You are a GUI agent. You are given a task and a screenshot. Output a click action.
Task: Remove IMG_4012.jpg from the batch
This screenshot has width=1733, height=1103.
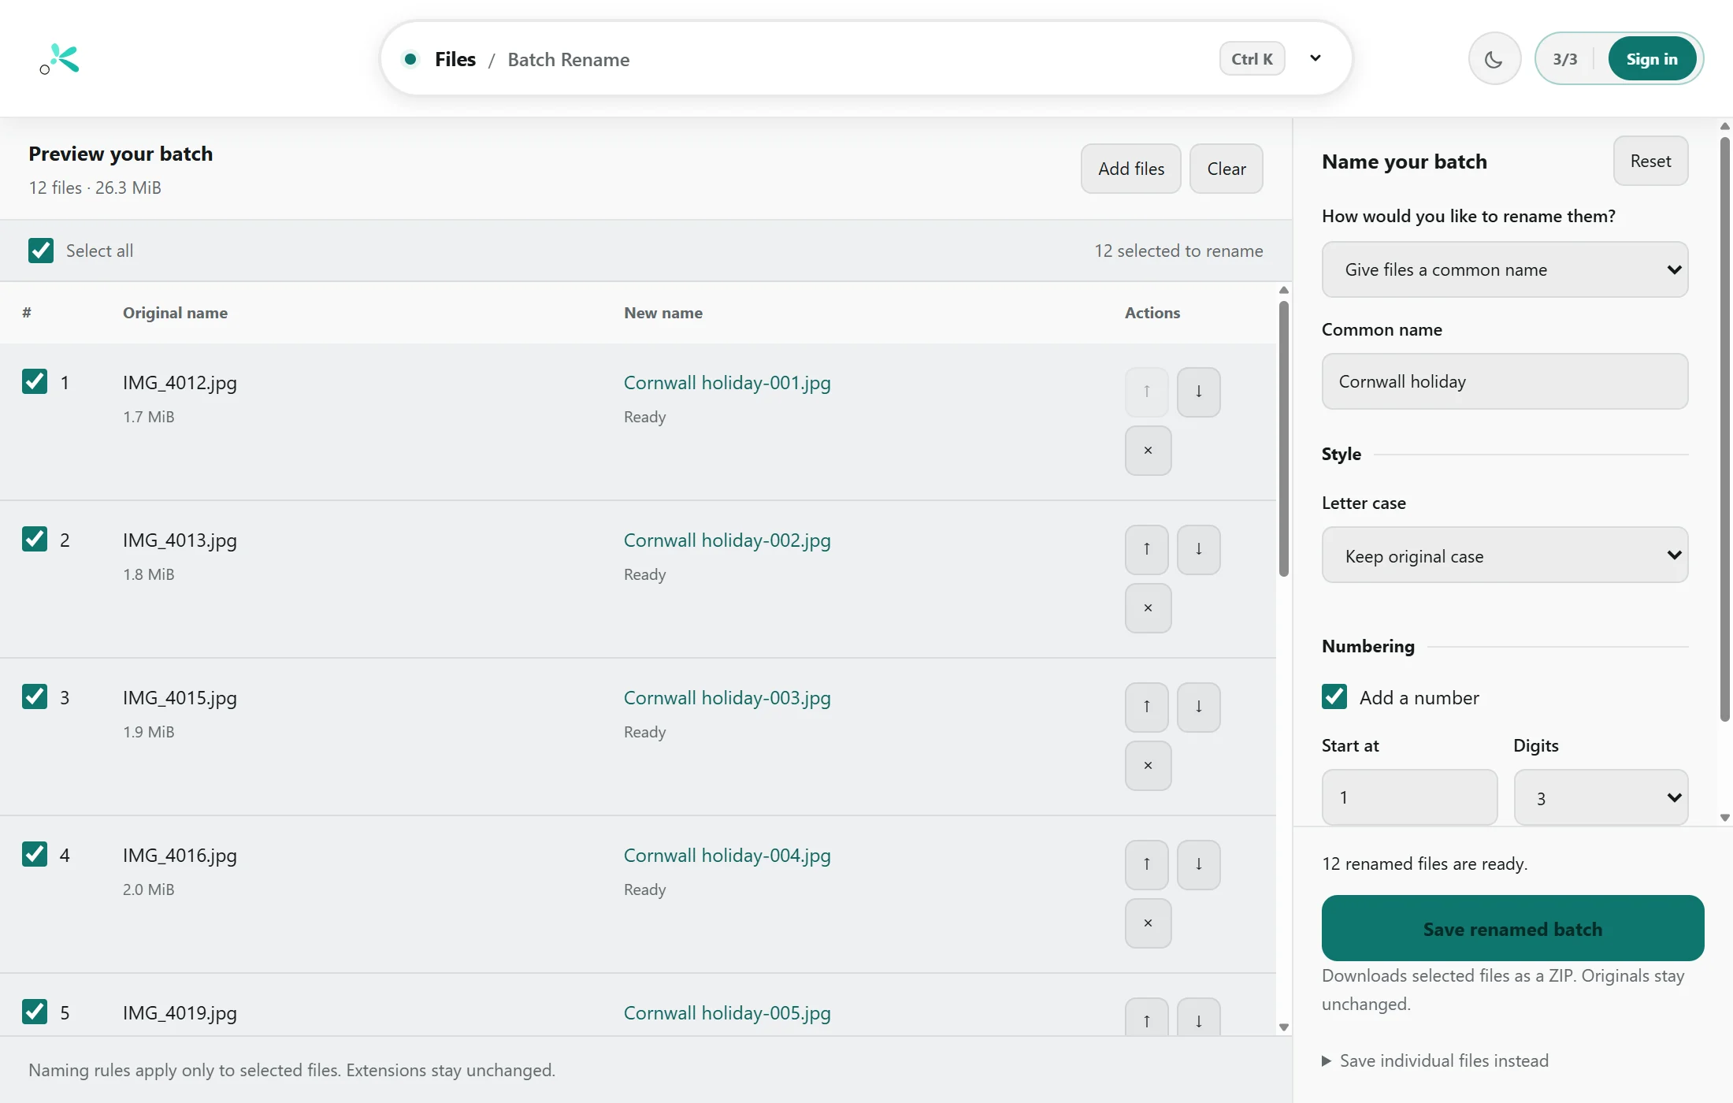[1148, 451]
